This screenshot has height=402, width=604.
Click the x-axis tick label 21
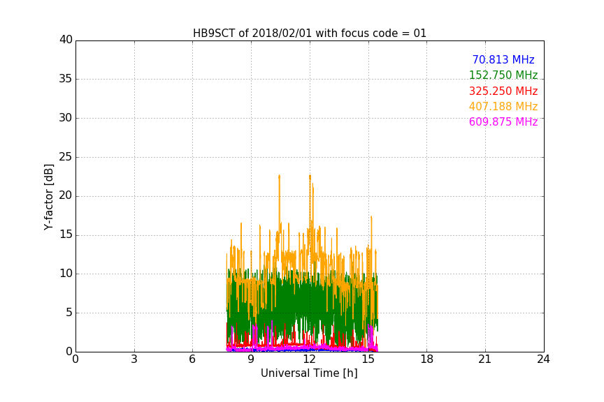pyautogui.click(x=485, y=359)
